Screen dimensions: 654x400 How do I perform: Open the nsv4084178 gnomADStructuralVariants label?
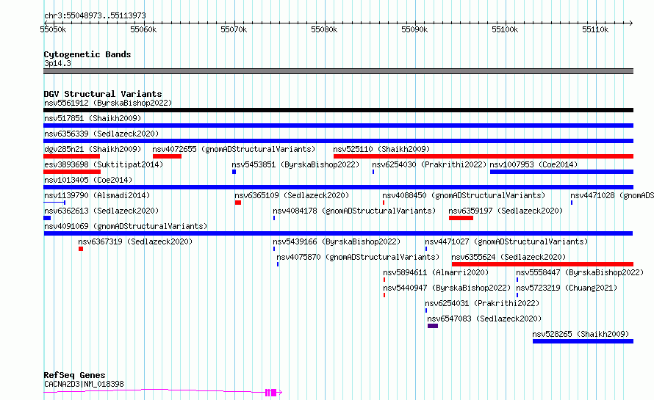(x=354, y=211)
